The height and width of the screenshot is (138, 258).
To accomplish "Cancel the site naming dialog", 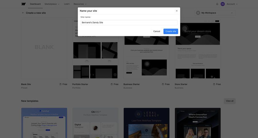I will point(157,31).
